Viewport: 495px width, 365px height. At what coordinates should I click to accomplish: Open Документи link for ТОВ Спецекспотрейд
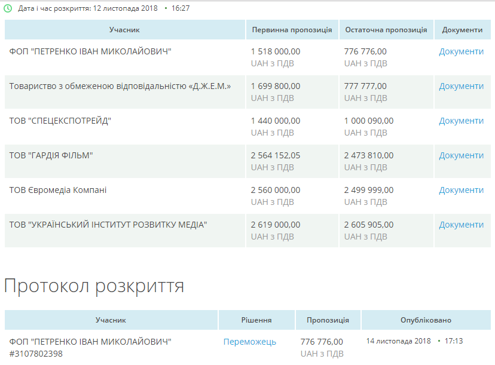click(461, 121)
